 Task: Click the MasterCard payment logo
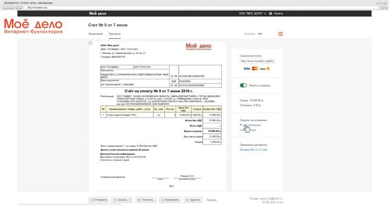pos(255,68)
